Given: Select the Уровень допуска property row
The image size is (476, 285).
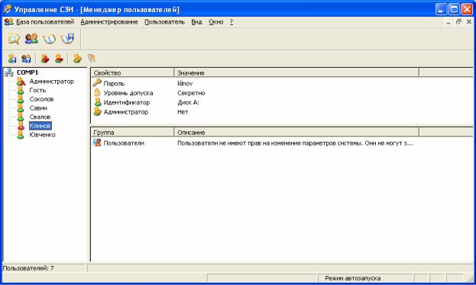Looking at the screenshot, I should (x=282, y=93).
